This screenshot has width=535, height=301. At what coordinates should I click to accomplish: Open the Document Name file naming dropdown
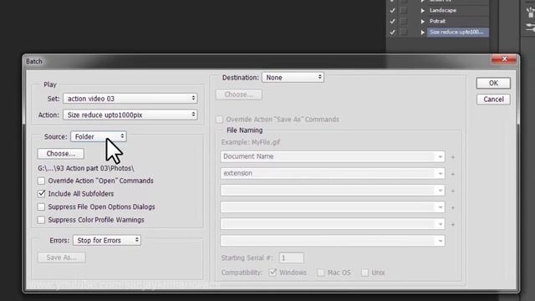(333, 156)
